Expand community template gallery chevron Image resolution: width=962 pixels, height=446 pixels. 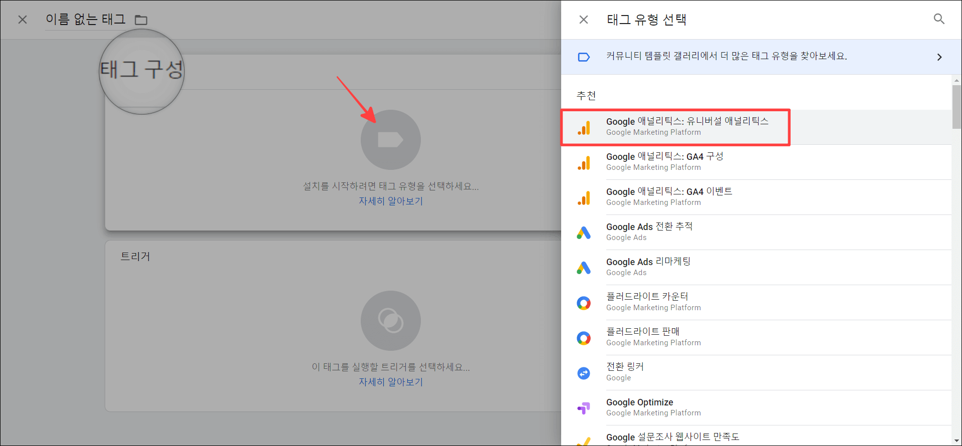(939, 57)
